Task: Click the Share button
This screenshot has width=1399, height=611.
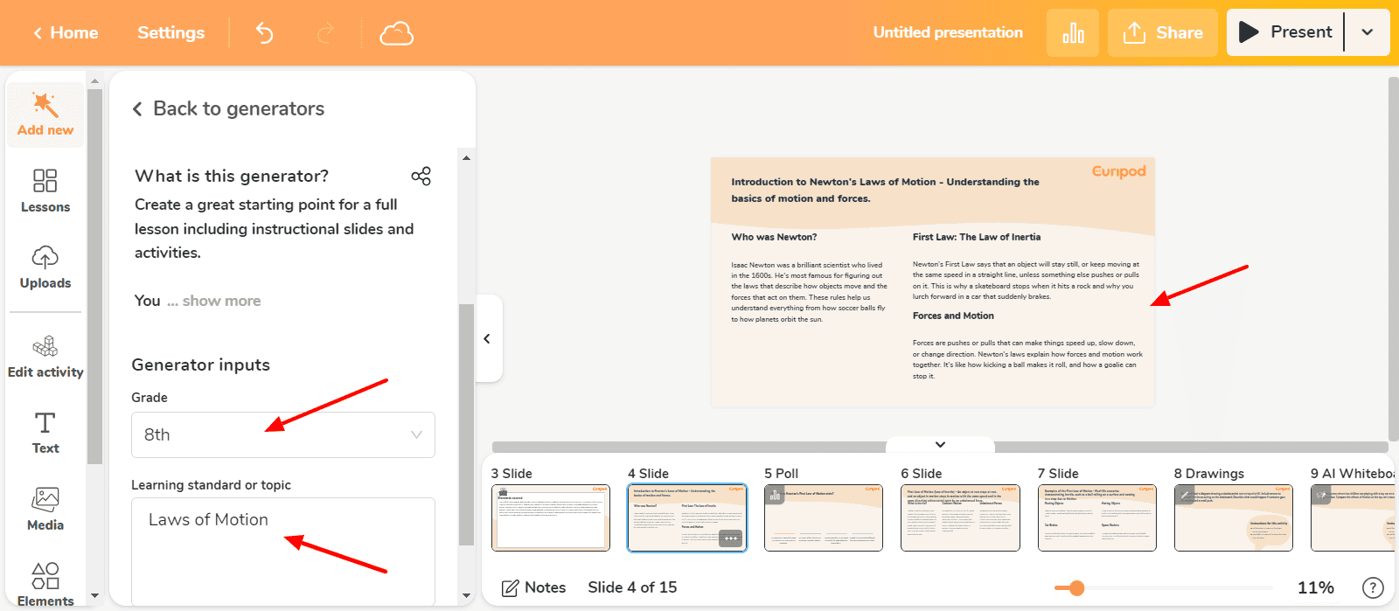Action: pos(1163,33)
